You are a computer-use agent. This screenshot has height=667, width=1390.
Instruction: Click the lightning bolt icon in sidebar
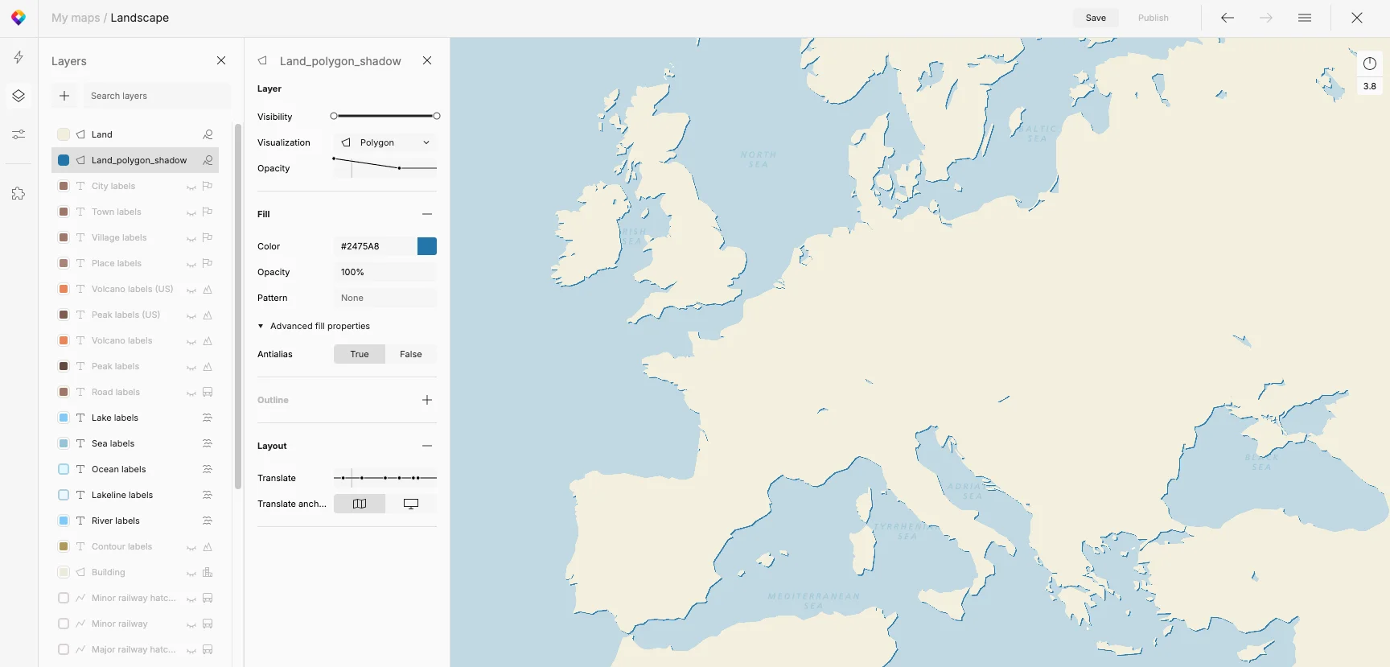click(19, 57)
